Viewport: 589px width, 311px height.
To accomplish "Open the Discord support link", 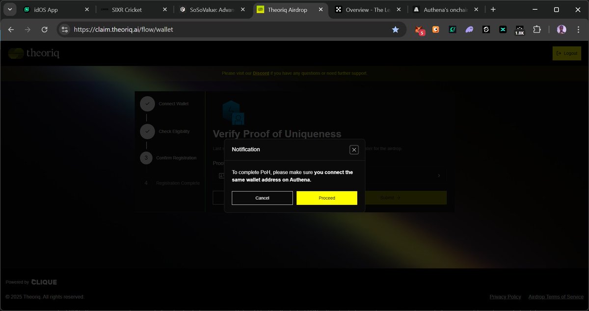I will [261, 73].
